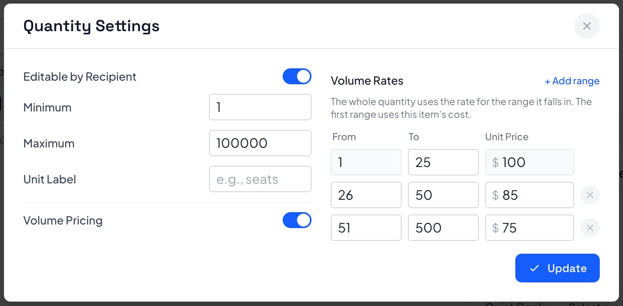Focus the Maximum quantity field
623x306 pixels.
(x=260, y=143)
